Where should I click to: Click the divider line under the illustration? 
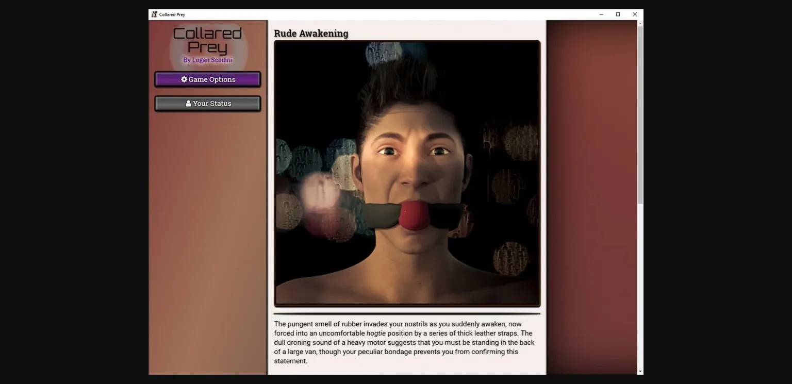[x=407, y=313]
